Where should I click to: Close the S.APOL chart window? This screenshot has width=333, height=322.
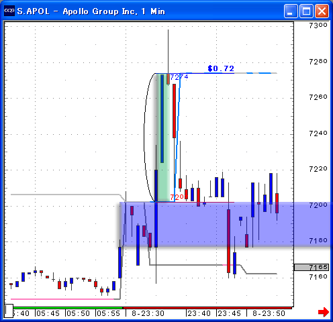tap(322, 11)
